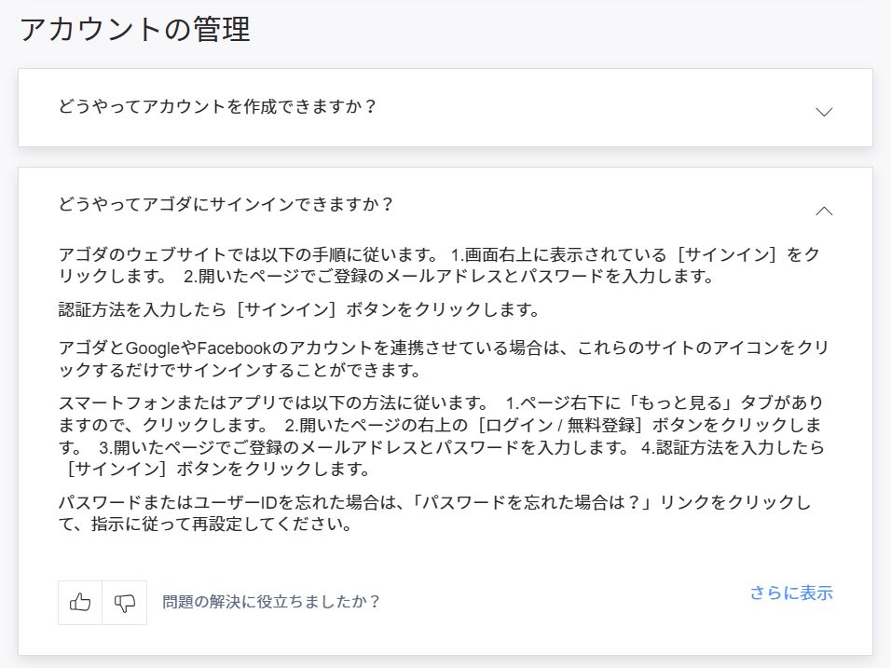Click the word Google in the answer
Screen dimensions: 891x668
pyautogui.click(x=153, y=348)
